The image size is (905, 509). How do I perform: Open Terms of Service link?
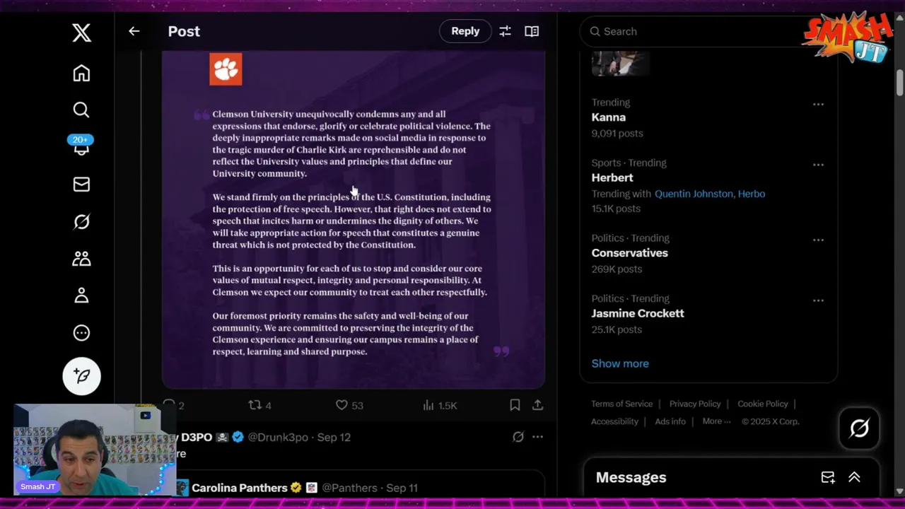click(622, 404)
